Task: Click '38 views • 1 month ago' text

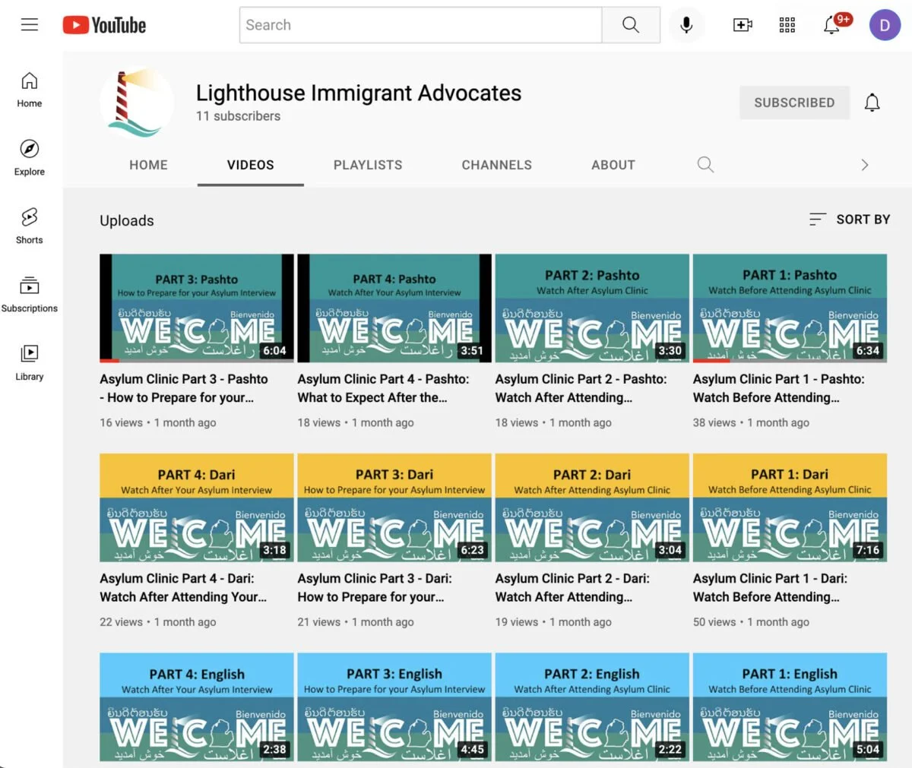Action: tap(751, 422)
